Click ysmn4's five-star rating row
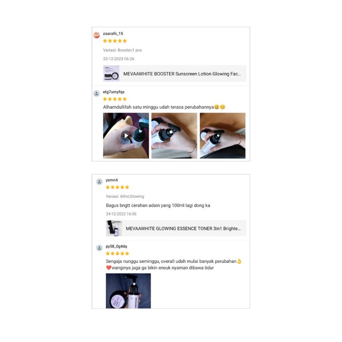Viewport: 342px width, 342px height. 118,187
